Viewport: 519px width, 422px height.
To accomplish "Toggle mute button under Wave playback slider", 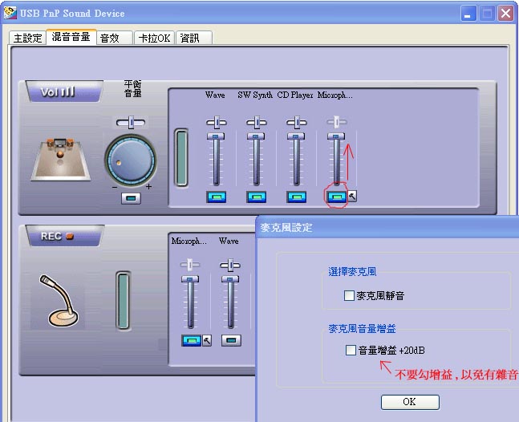I will click(216, 197).
